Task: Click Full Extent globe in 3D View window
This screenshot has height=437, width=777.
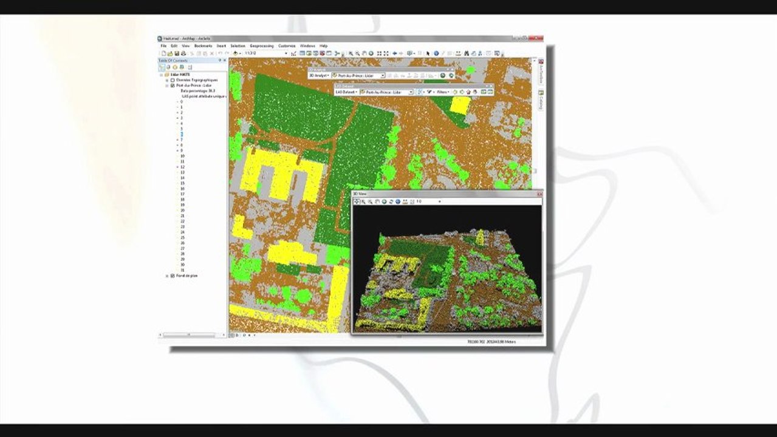Action: [x=384, y=202]
